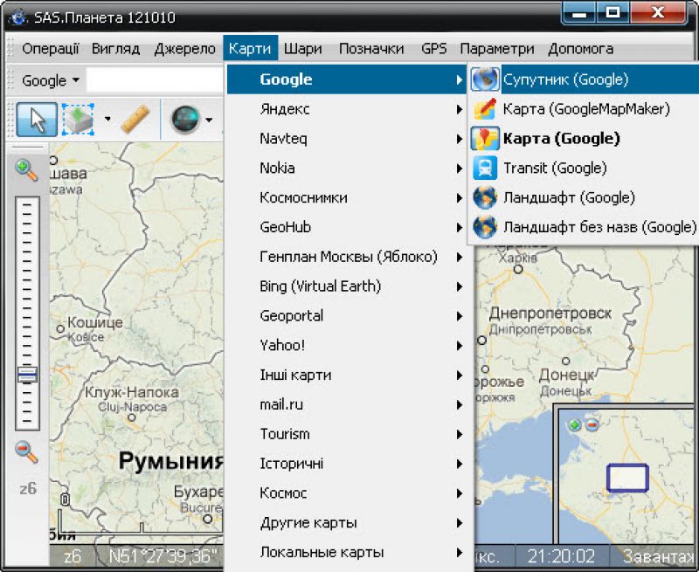Select Ландшафт без назв (Google)
This screenshot has height=572, width=699.
tap(583, 227)
